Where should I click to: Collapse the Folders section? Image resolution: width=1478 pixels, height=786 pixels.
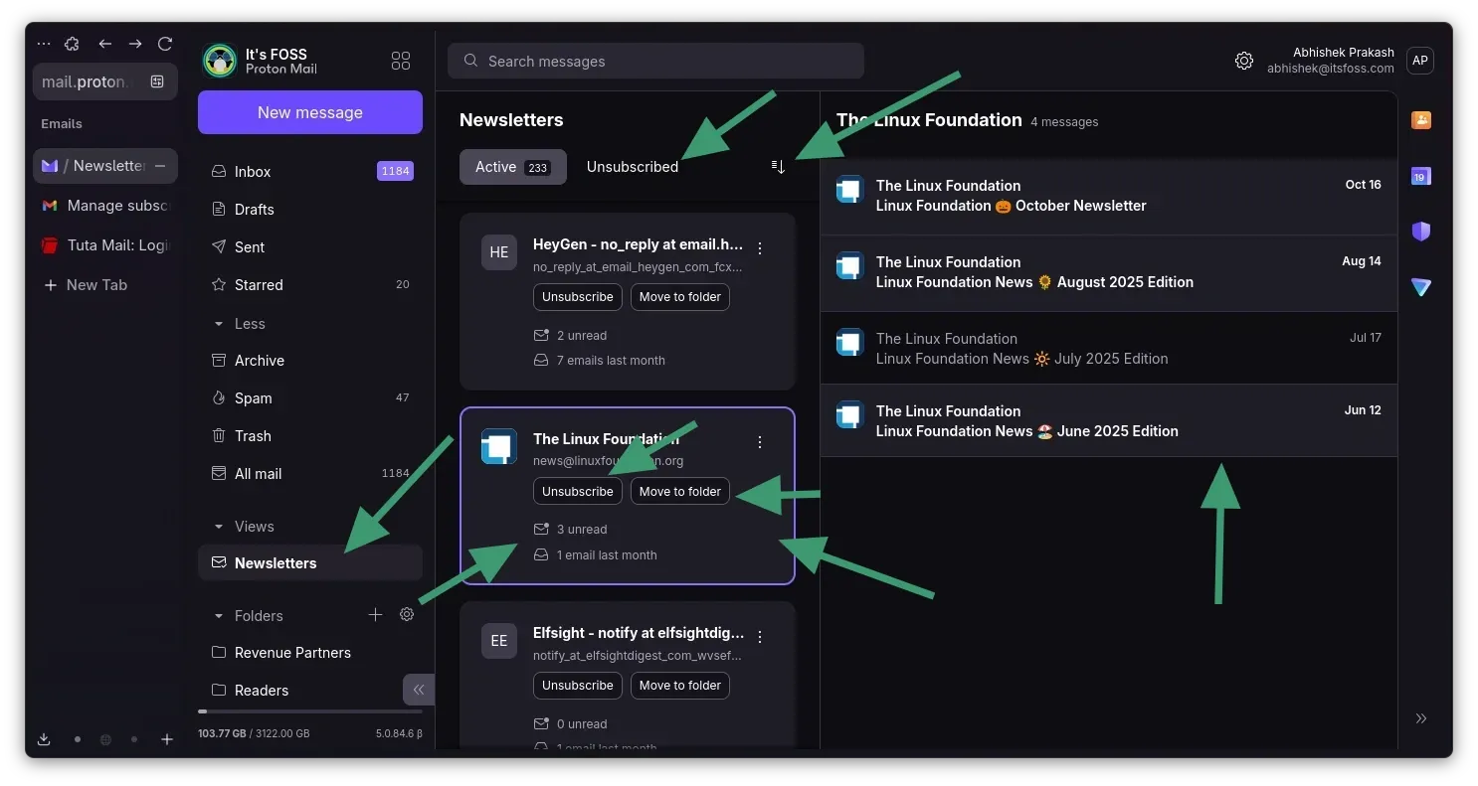click(219, 616)
